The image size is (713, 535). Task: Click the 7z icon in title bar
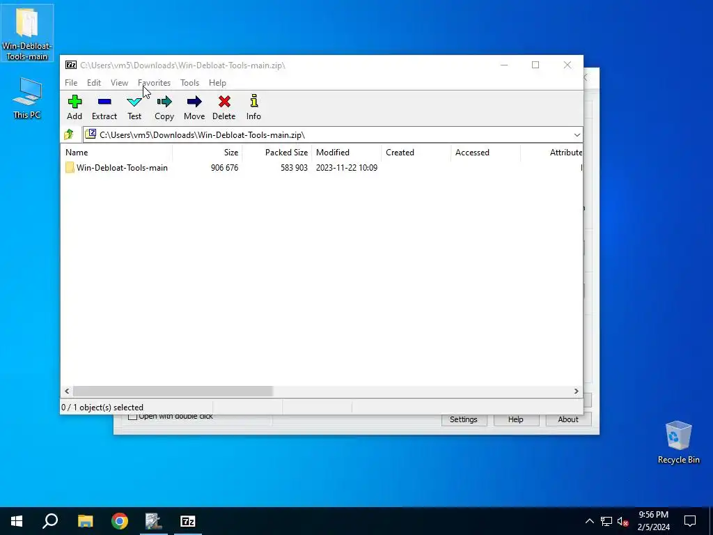[x=71, y=65]
